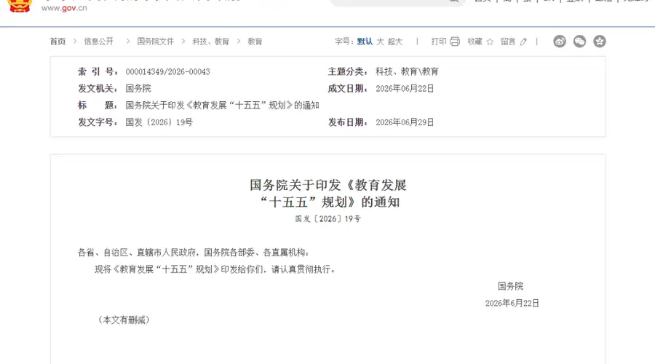Click the 字号 label
The width and height of the screenshot is (655, 364).
(x=344, y=41)
